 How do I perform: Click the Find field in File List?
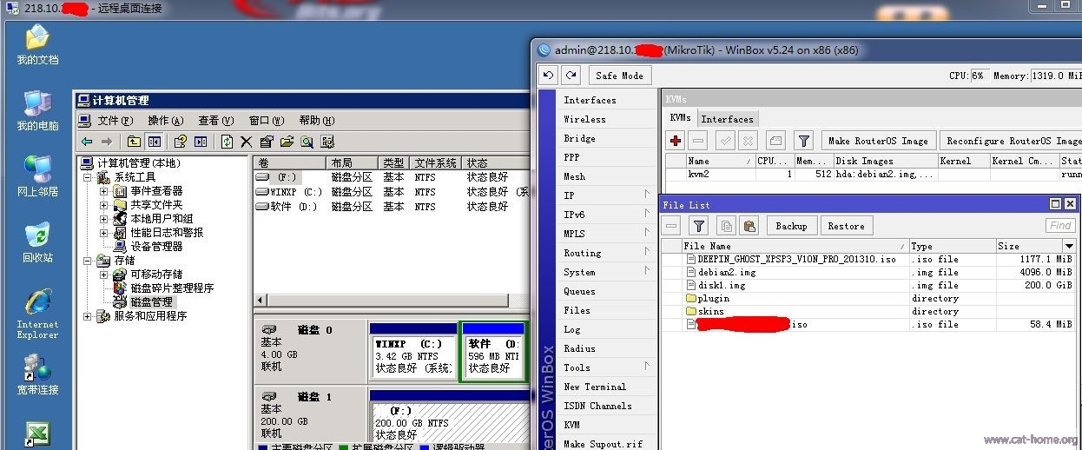[1060, 226]
